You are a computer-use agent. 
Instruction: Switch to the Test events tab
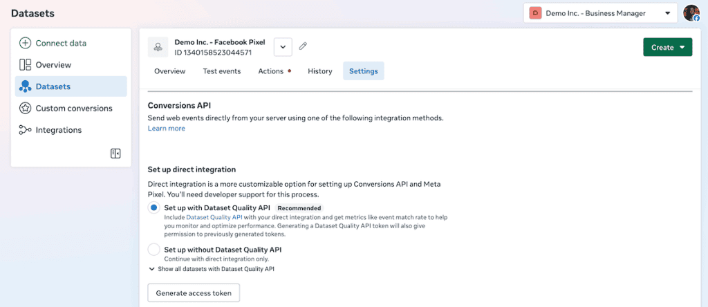(222, 71)
